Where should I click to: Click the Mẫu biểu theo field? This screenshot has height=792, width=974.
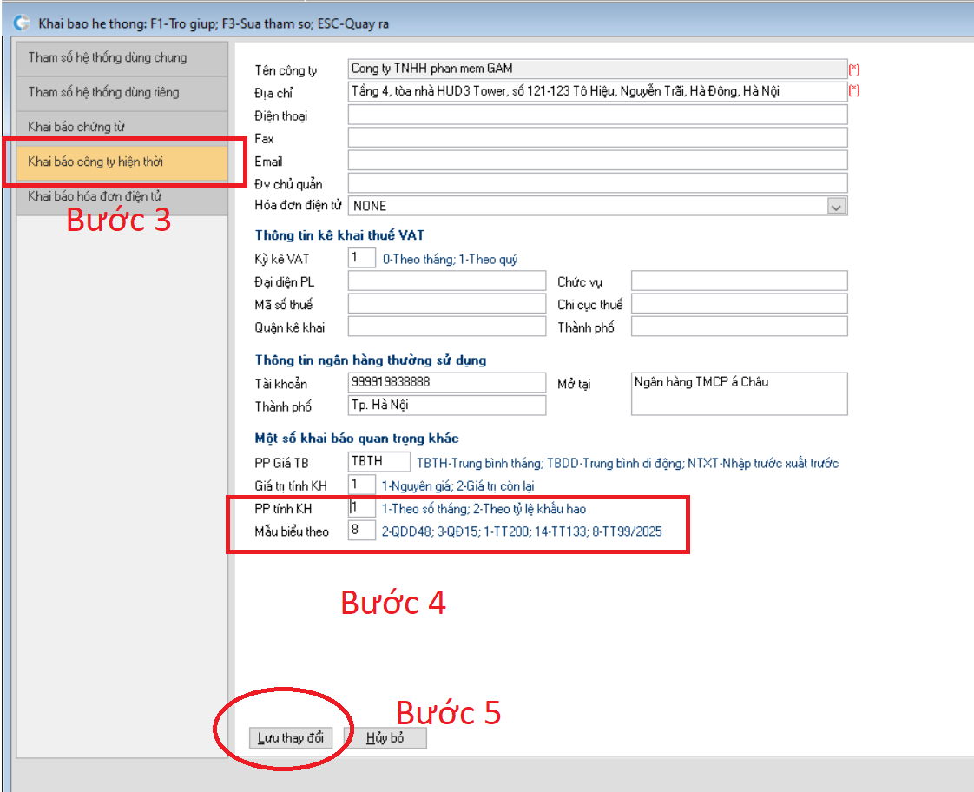[x=362, y=530]
